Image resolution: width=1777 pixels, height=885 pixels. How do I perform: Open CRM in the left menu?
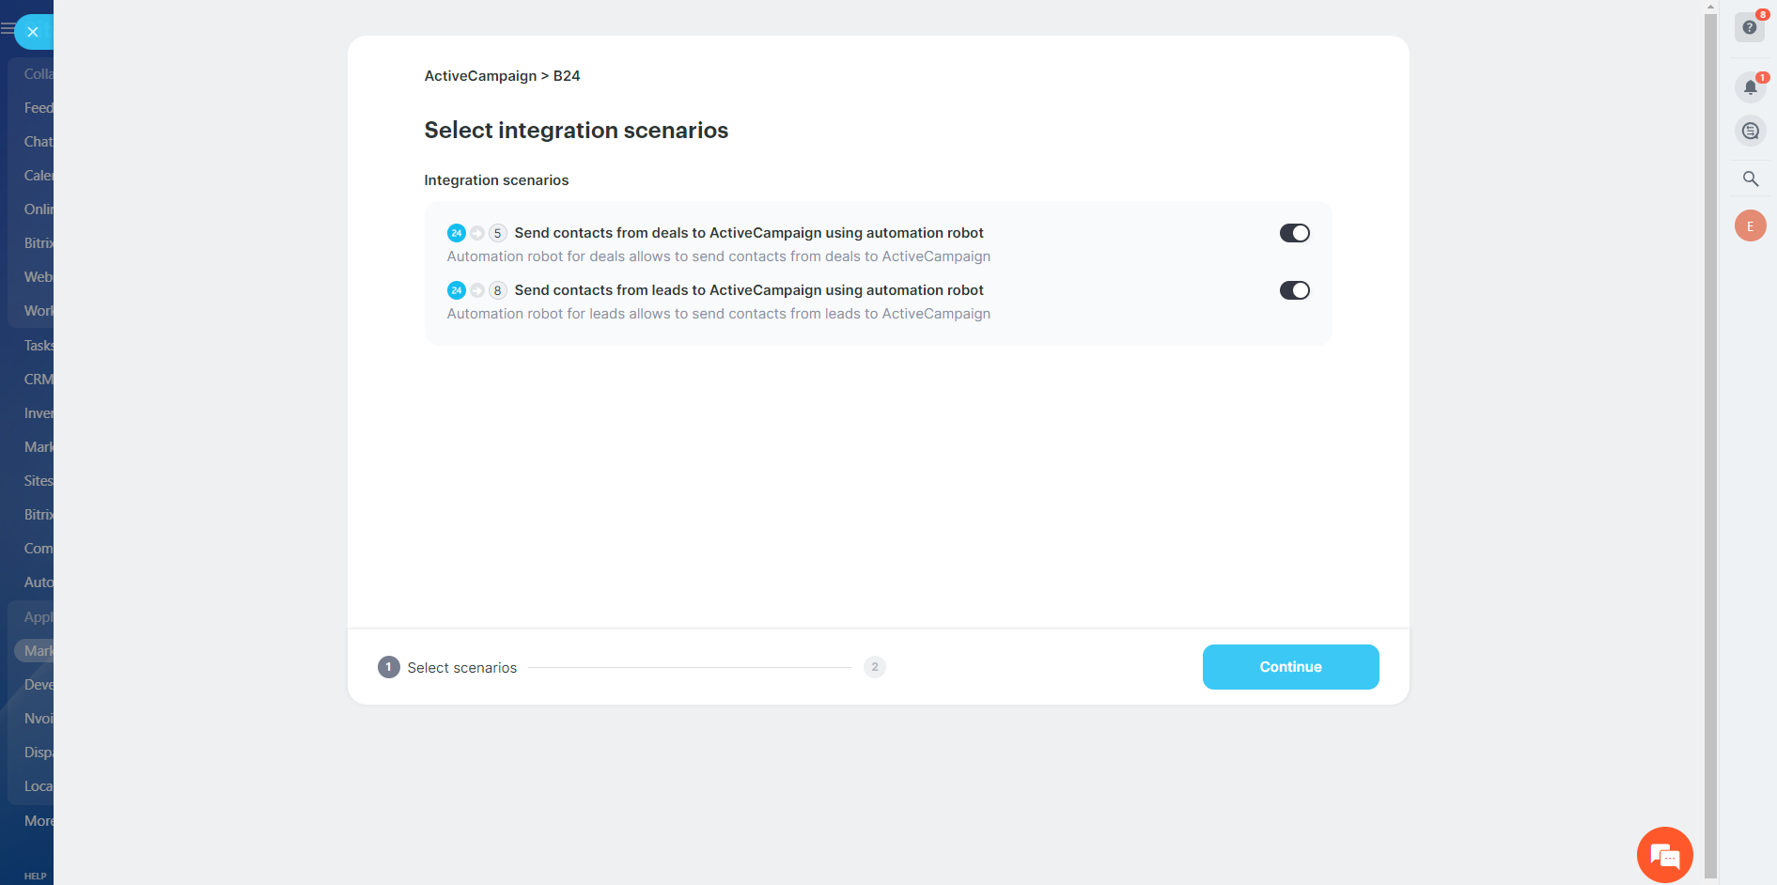pos(39,380)
